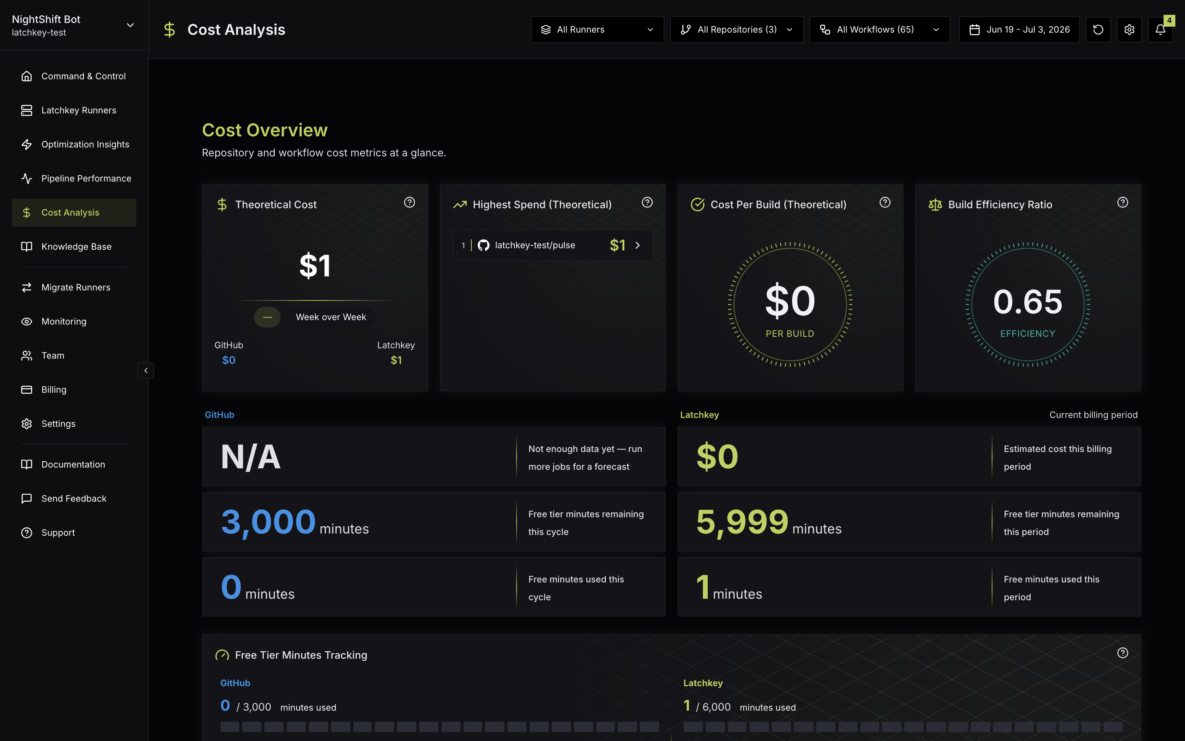Click the Latchkey minutes used progress bar

903,727
